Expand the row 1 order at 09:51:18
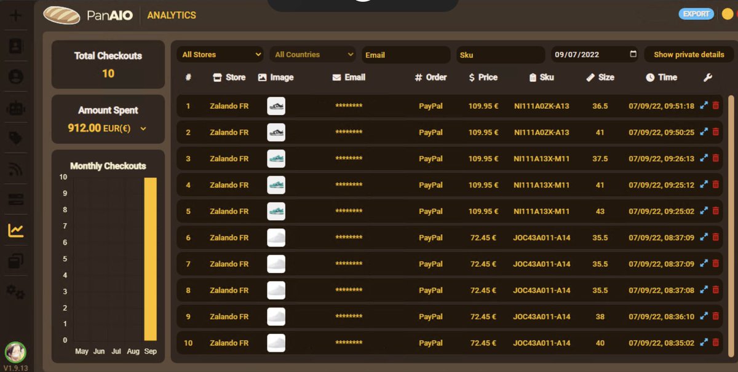The width and height of the screenshot is (738, 372). (704, 106)
